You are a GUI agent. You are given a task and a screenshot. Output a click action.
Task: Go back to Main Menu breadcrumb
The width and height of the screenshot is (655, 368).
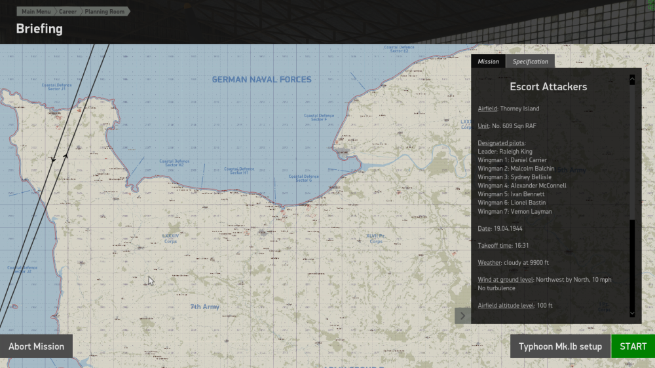37,12
